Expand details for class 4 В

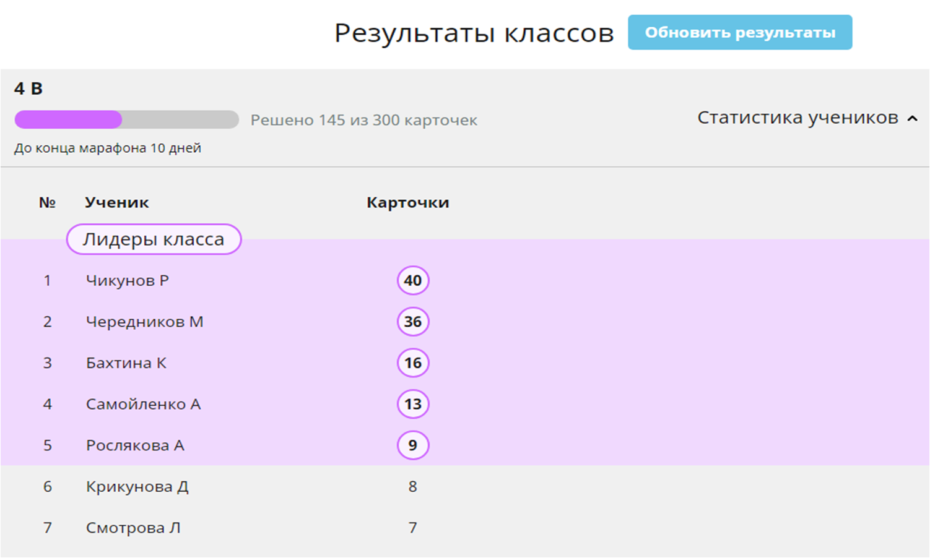pyautogui.click(x=29, y=88)
